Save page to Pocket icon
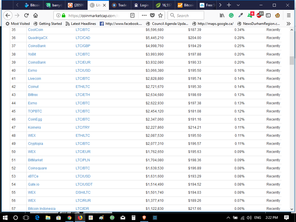 [152, 15]
